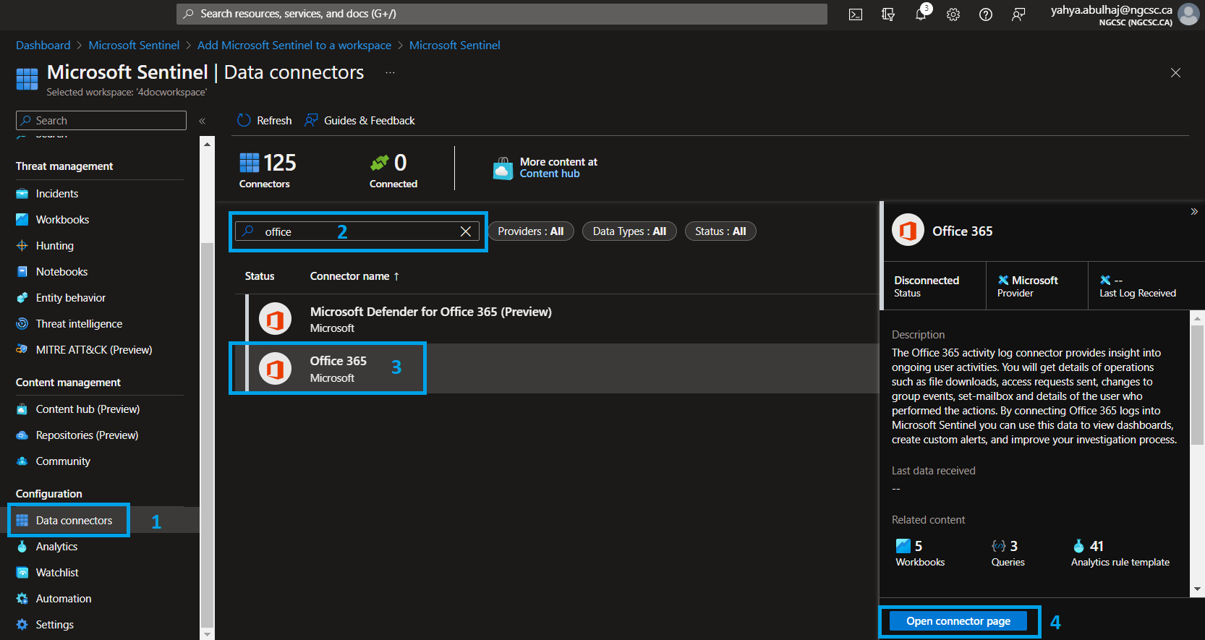Collapse the Office 365 details pane
Viewport: 1205px width, 640px height.
pyautogui.click(x=1194, y=212)
